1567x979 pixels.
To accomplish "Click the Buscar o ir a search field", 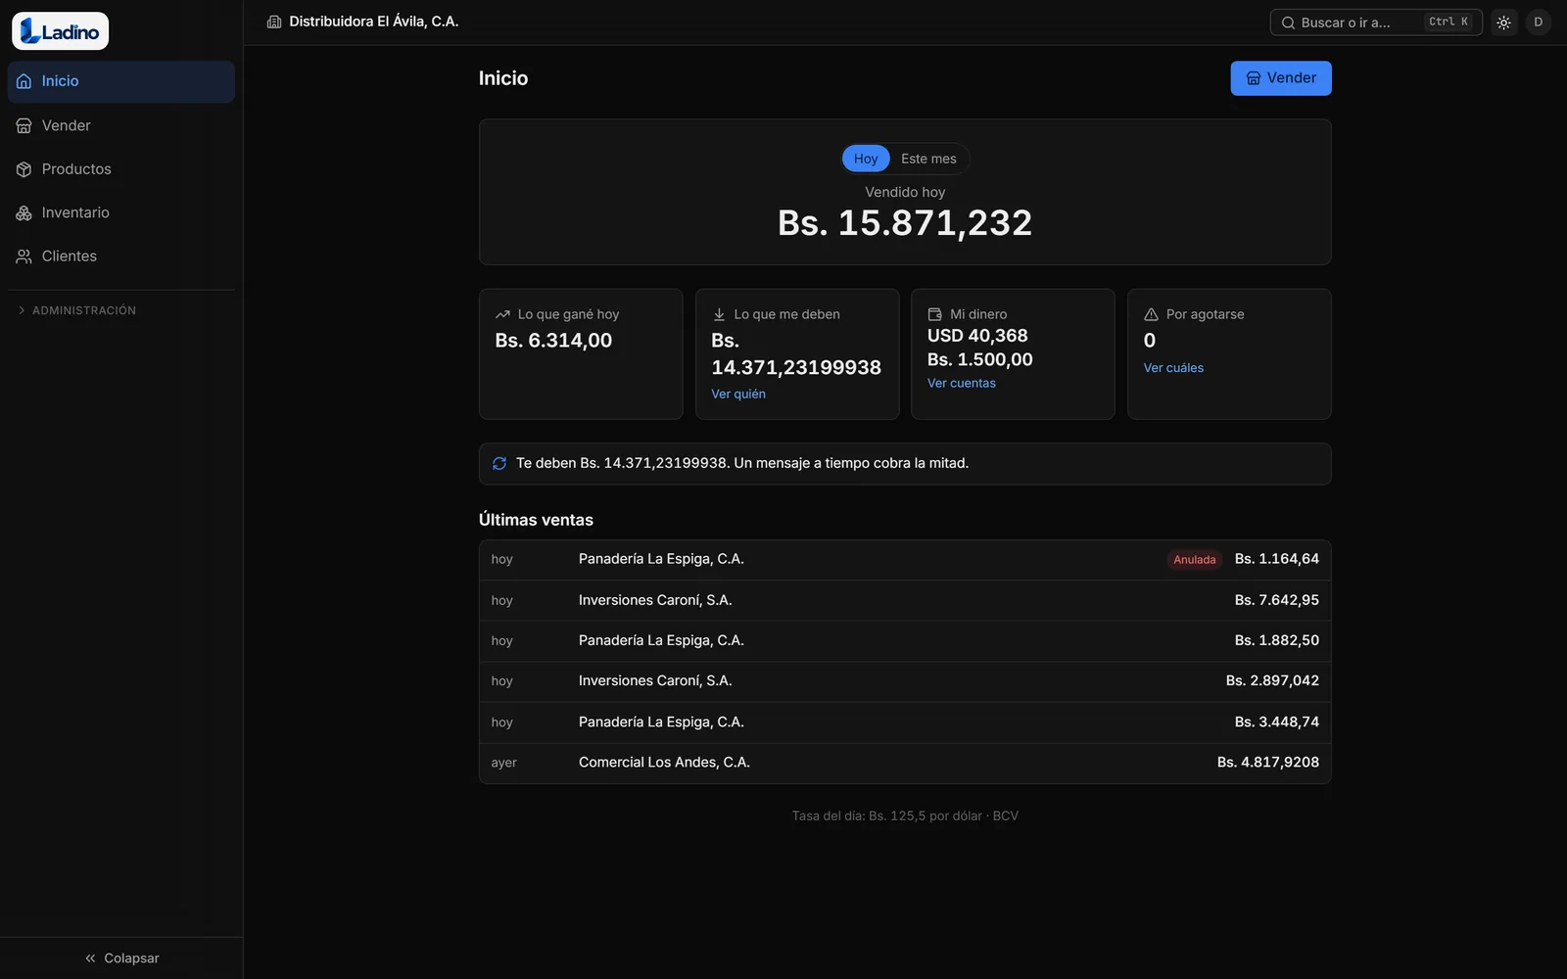I will pyautogui.click(x=1376, y=23).
